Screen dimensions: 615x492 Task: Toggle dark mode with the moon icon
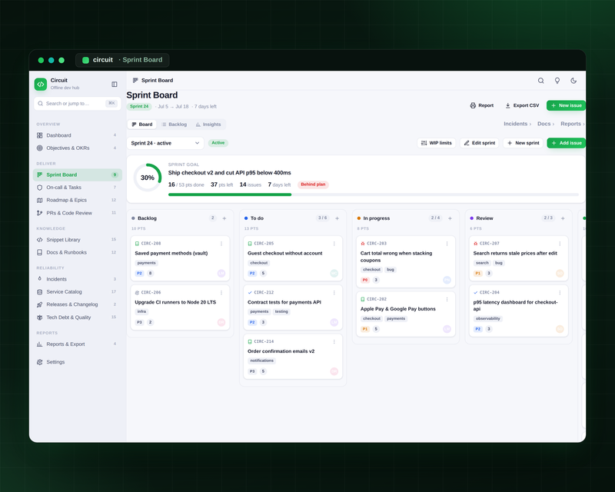573,81
